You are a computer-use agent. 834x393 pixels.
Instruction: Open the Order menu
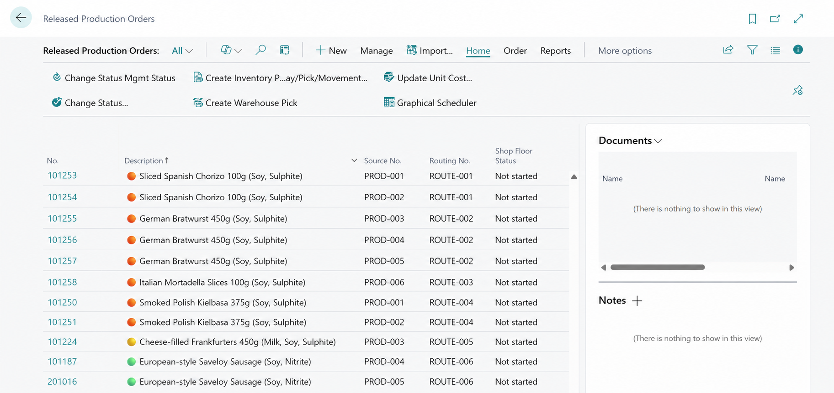(x=515, y=51)
